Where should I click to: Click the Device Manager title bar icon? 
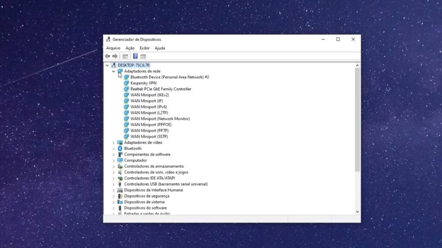pyautogui.click(x=108, y=39)
